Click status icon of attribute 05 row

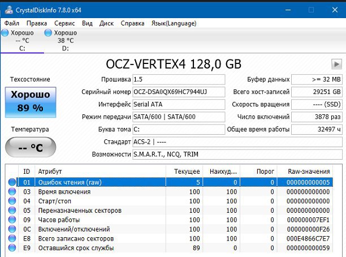pyautogui.click(x=12, y=211)
